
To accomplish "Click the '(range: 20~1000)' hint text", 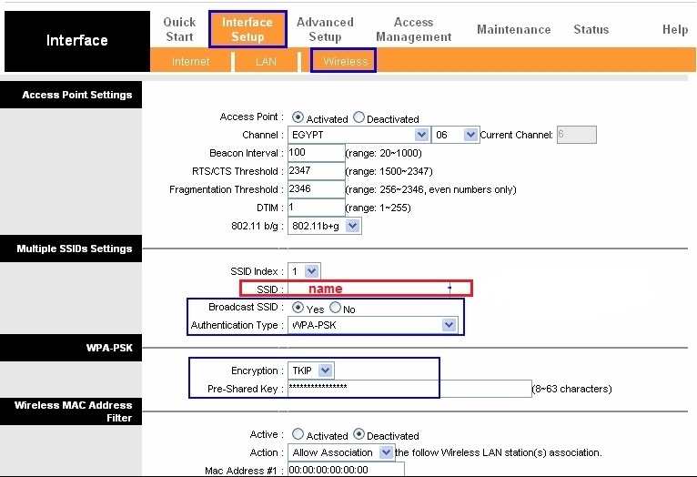I will [384, 153].
